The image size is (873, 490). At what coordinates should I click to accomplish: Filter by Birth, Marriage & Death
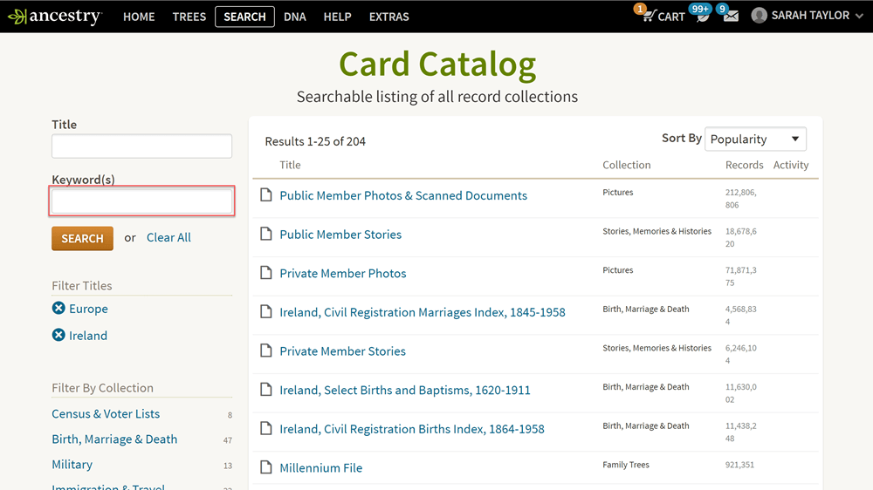point(114,439)
